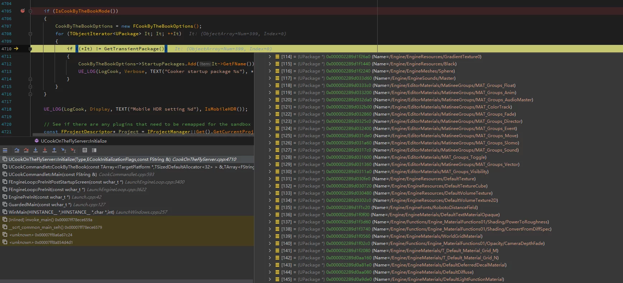Click the inlay hint on line 4708
This screenshot has height=283, width=623.
[237, 34]
